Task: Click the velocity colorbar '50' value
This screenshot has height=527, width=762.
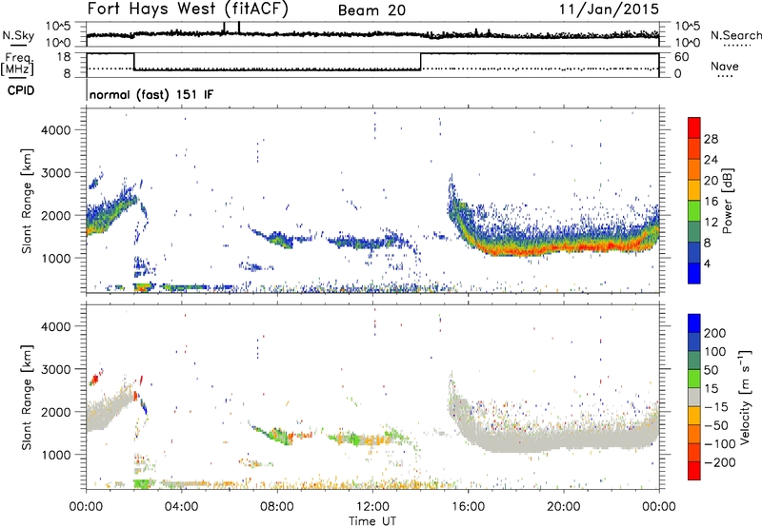Action: click(x=711, y=370)
